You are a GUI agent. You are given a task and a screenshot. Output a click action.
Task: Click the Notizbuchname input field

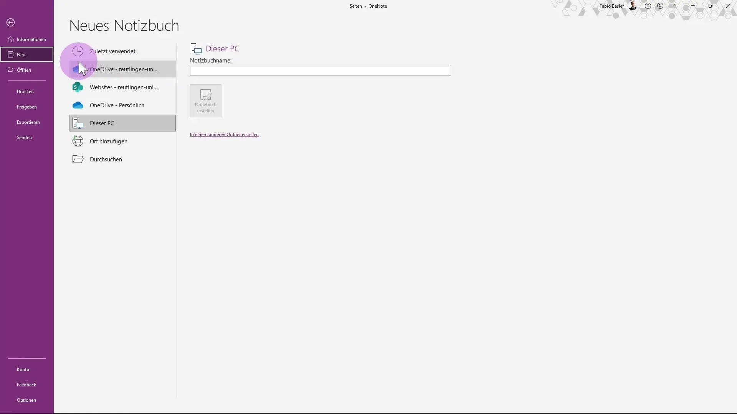coord(321,71)
